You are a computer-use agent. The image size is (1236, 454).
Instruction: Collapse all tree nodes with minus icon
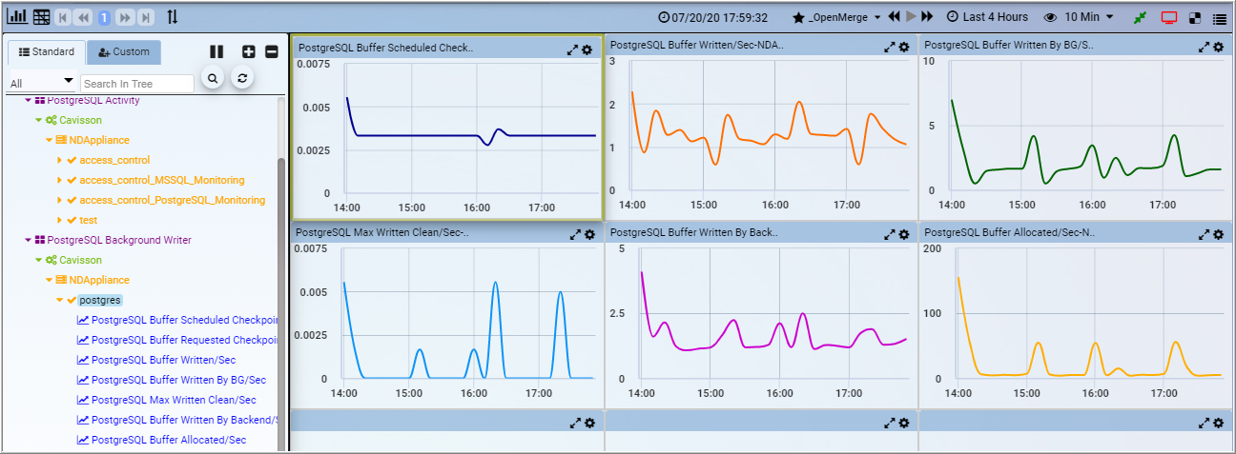272,51
